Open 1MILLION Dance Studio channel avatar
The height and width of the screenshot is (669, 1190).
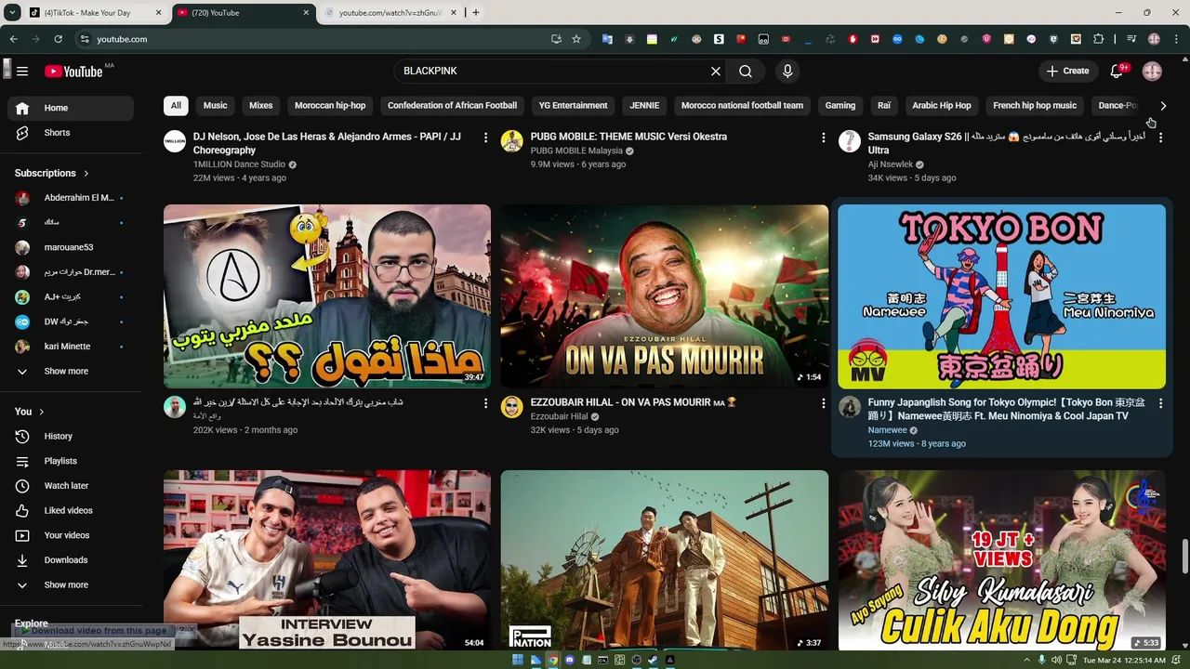coord(175,141)
